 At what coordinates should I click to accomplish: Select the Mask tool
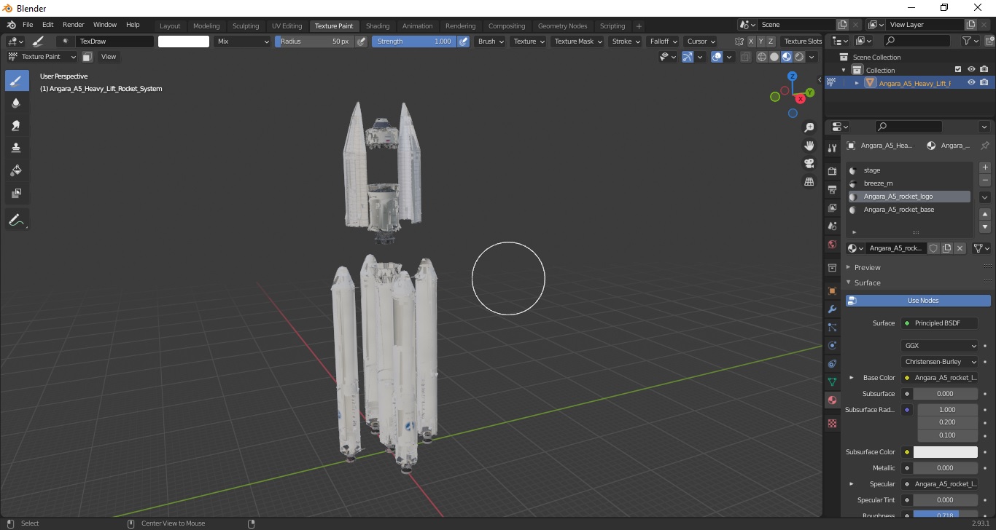tap(17, 193)
